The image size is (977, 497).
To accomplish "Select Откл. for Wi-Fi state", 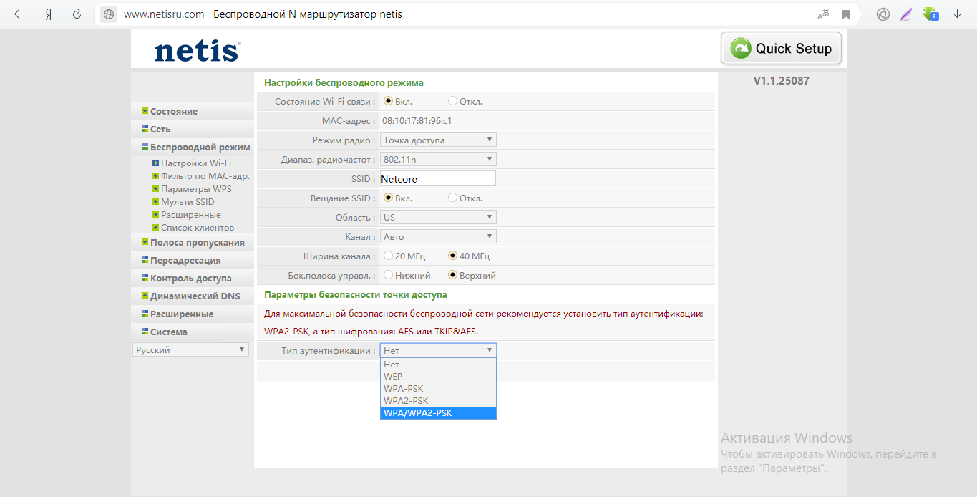I will click(x=453, y=101).
